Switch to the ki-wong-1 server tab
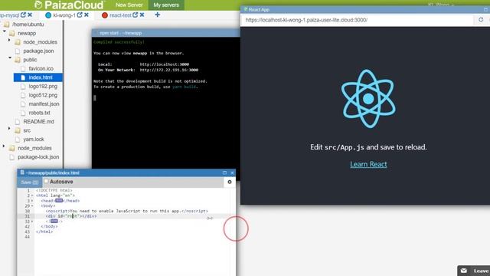This screenshot has height=276, width=490. pos(64,15)
